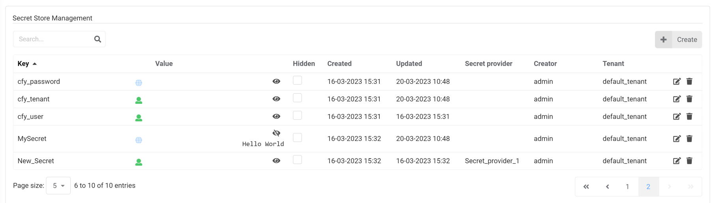Focus the Search input field
Viewport: 715px width, 203px height.
click(53, 39)
